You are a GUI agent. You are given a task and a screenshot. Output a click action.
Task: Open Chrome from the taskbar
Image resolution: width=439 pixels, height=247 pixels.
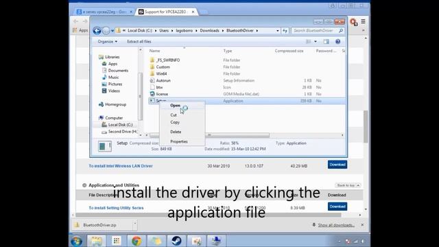pyautogui.click(x=137, y=241)
